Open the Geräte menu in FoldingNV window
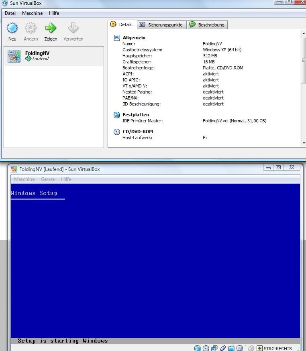This screenshot has height=351, width=306. 48,179
